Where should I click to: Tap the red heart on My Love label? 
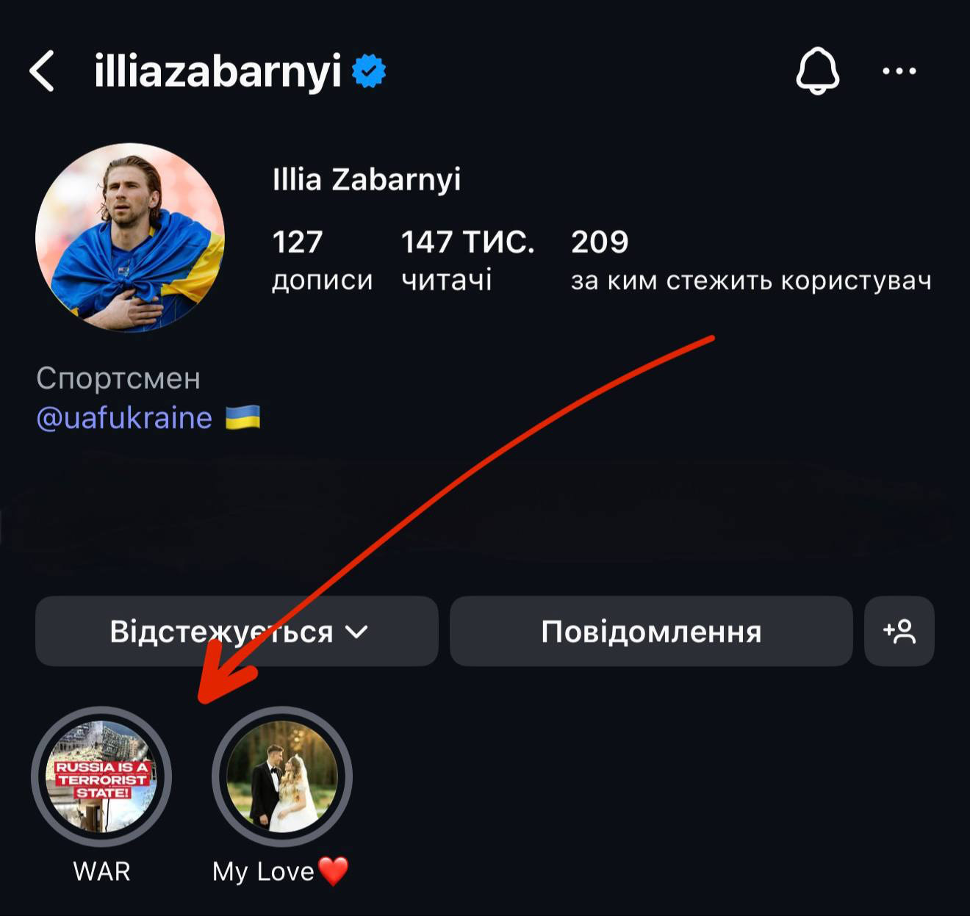[x=334, y=871]
